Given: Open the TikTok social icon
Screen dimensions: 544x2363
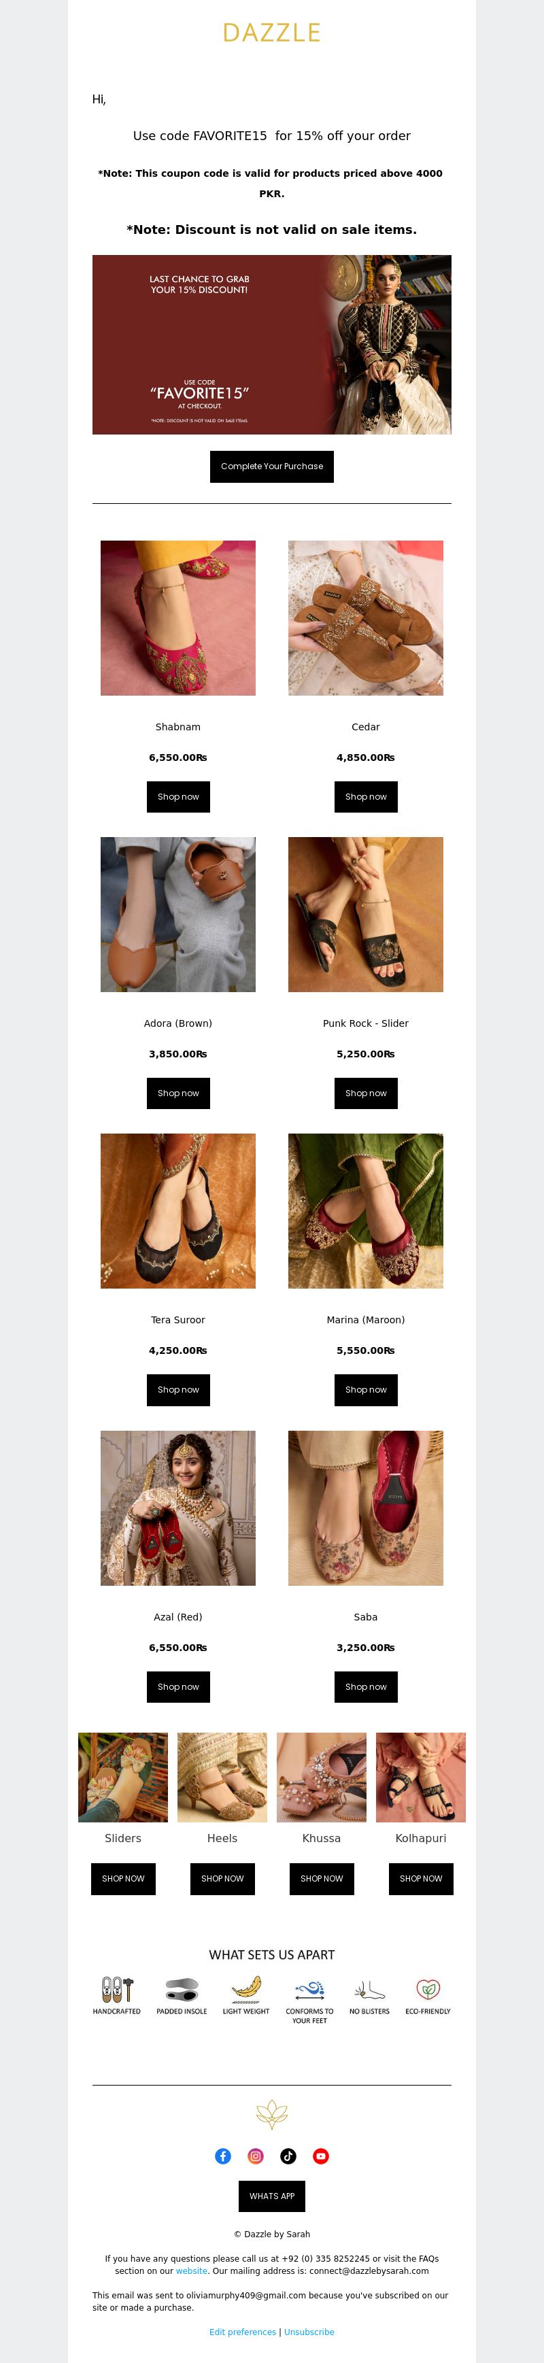Looking at the screenshot, I should 288,2156.
